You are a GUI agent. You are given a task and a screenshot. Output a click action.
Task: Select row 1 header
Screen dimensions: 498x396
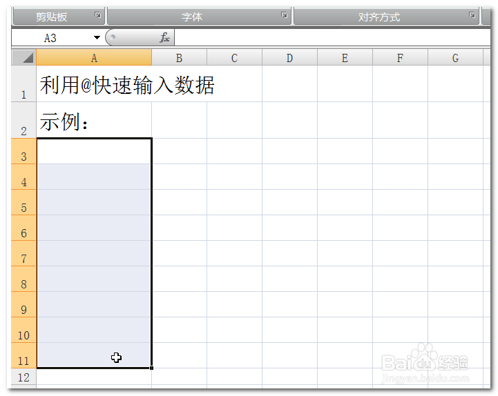pyautogui.click(x=23, y=83)
